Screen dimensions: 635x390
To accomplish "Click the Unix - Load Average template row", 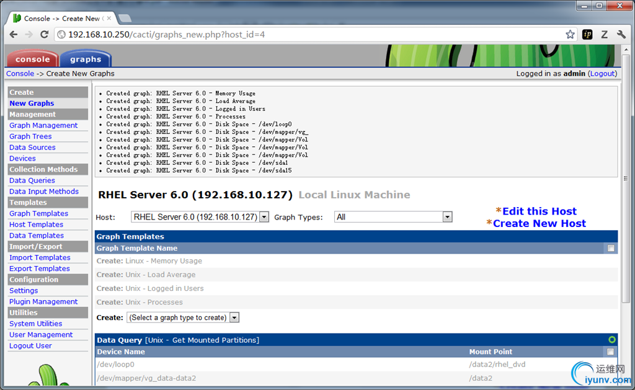I will tap(357, 275).
